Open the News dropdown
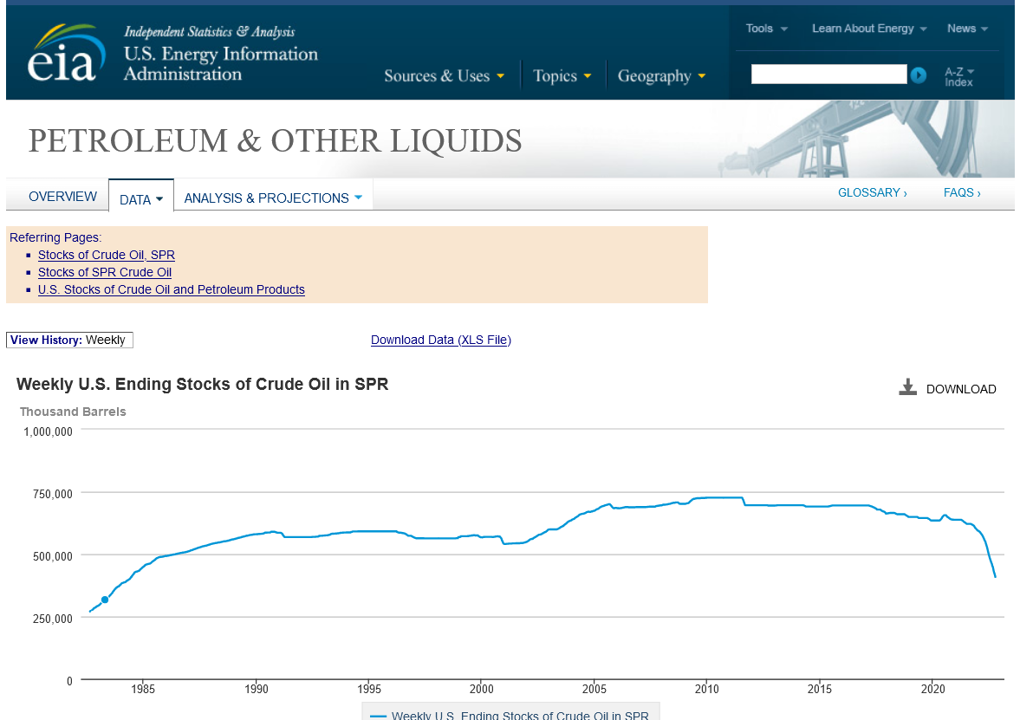1020x720 pixels. point(967,29)
